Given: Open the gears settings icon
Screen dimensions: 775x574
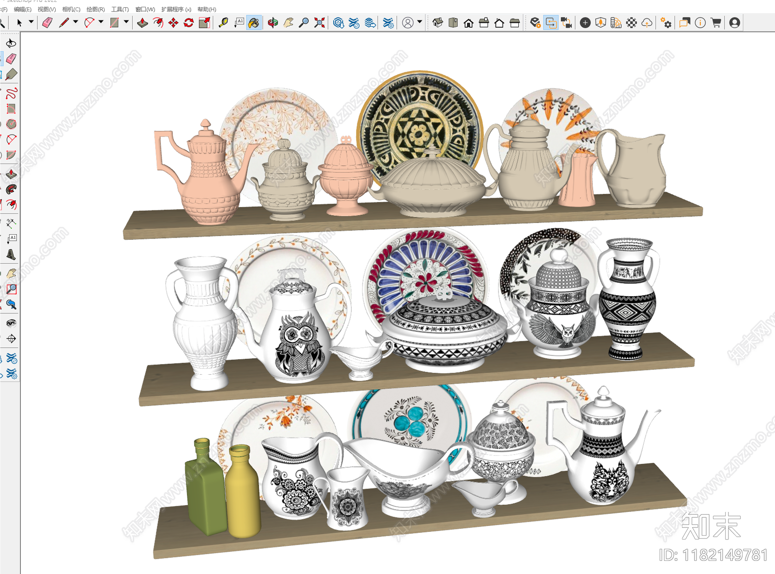Looking at the screenshot, I should [666, 23].
